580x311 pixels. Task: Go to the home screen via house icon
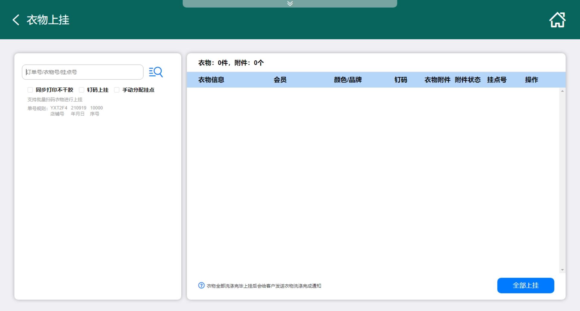point(557,20)
